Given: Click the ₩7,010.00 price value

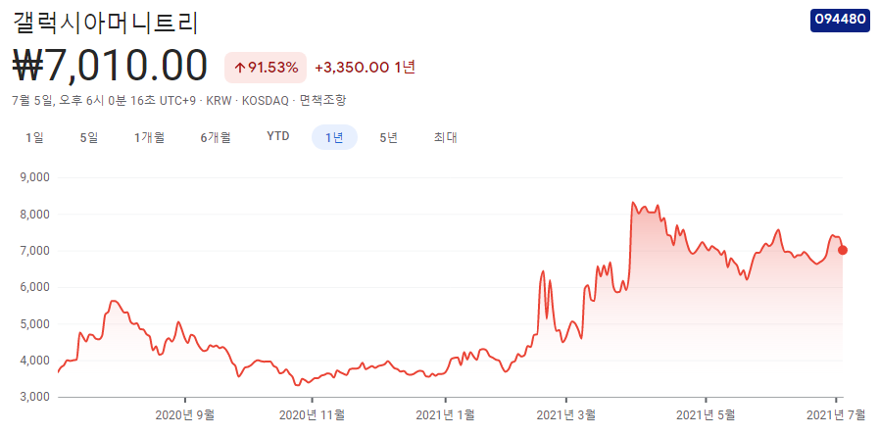Looking at the screenshot, I should (110, 67).
